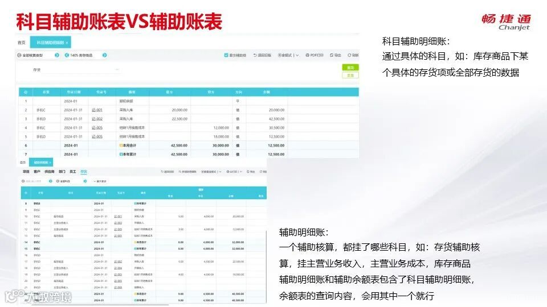
Task: Click 返回旧版 in upper window toolbar
Action: [x=262, y=55]
